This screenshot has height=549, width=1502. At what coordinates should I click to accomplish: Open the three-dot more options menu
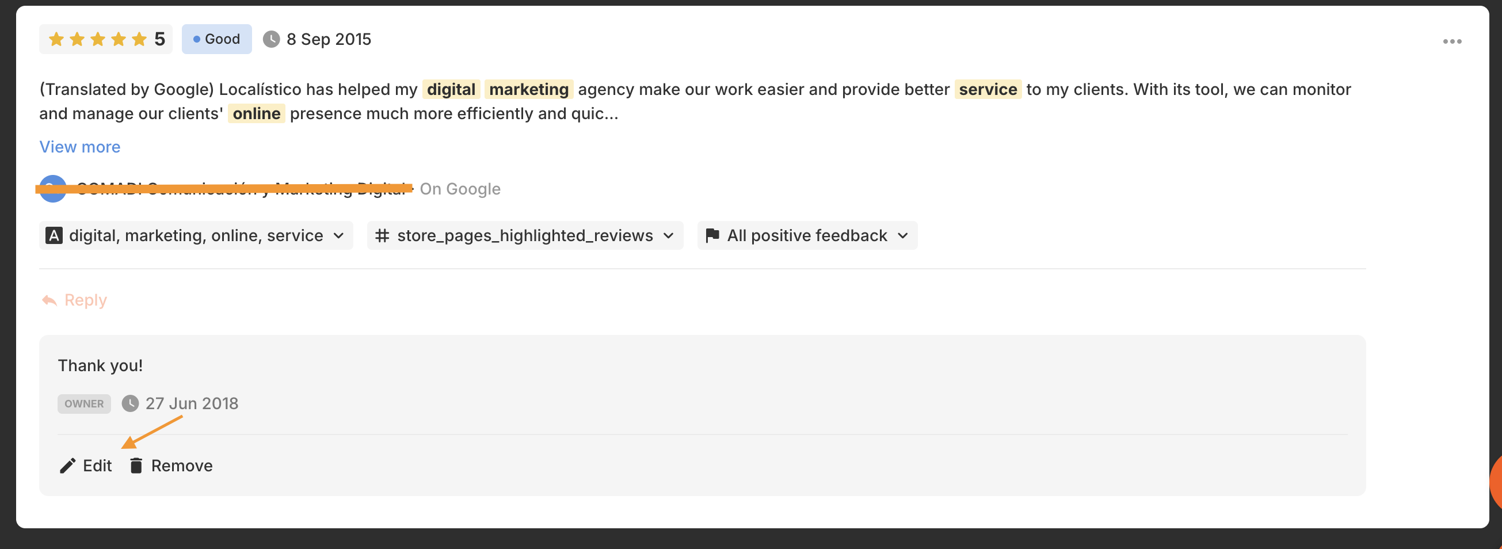(x=1452, y=41)
